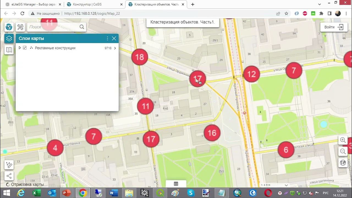Click the Рекламные конструкции point symbol icon
The height and width of the screenshot is (198, 352).
click(x=31, y=48)
